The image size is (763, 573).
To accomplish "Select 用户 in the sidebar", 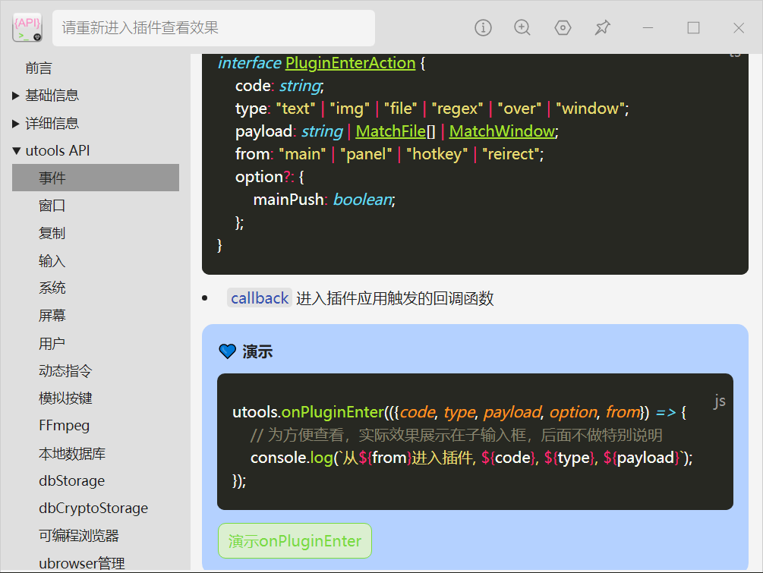I will [52, 343].
